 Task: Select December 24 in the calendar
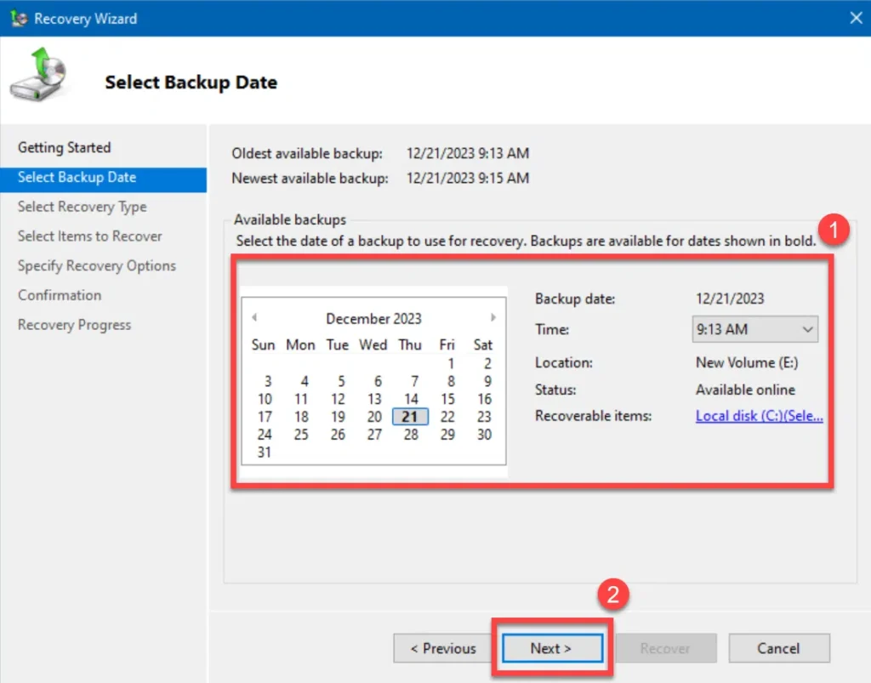pyautogui.click(x=265, y=435)
